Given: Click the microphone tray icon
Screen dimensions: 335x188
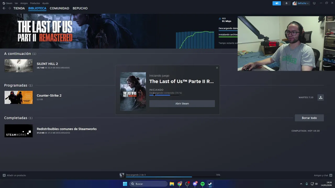Looking at the screenshot, I should pos(306,184).
